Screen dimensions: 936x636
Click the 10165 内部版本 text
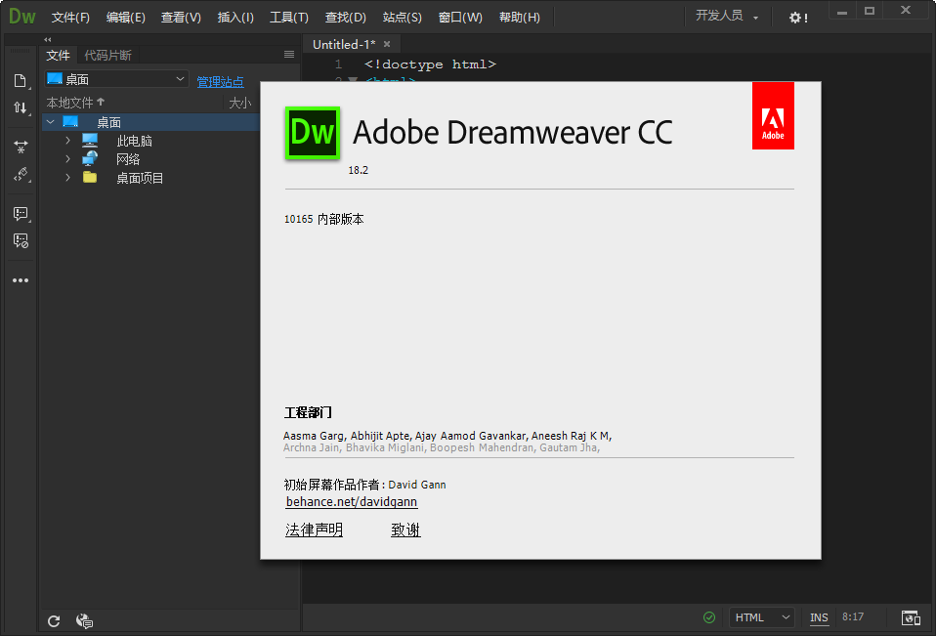point(324,219)
